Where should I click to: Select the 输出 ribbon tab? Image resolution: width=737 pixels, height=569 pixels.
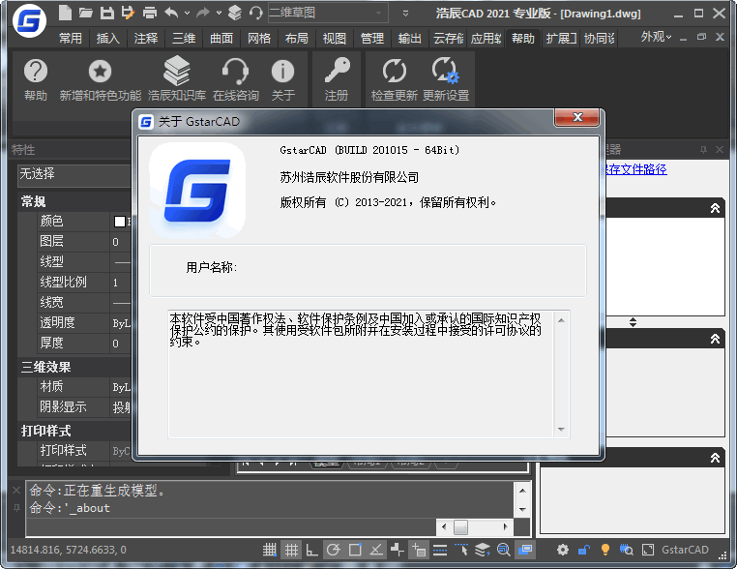[x=410, y=38]
